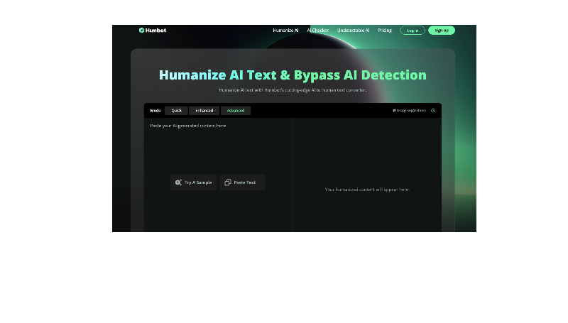Image resolution: width=568 pixels, height=323 pixels.
Task: Click 'Your humanized content will appear here.' text
Action: (367, 190)
